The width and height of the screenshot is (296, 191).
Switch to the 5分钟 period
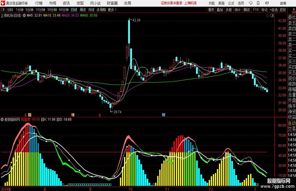(29, 10)
